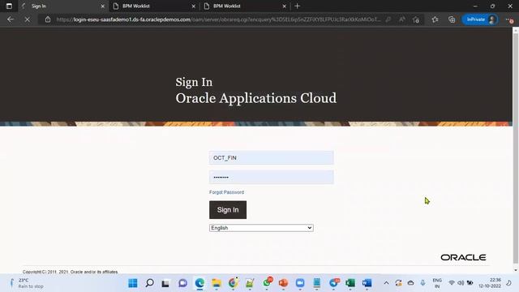The image size is (519, 292).
Task: Open the Windows Start menu
Action: (x=133, y=283)
